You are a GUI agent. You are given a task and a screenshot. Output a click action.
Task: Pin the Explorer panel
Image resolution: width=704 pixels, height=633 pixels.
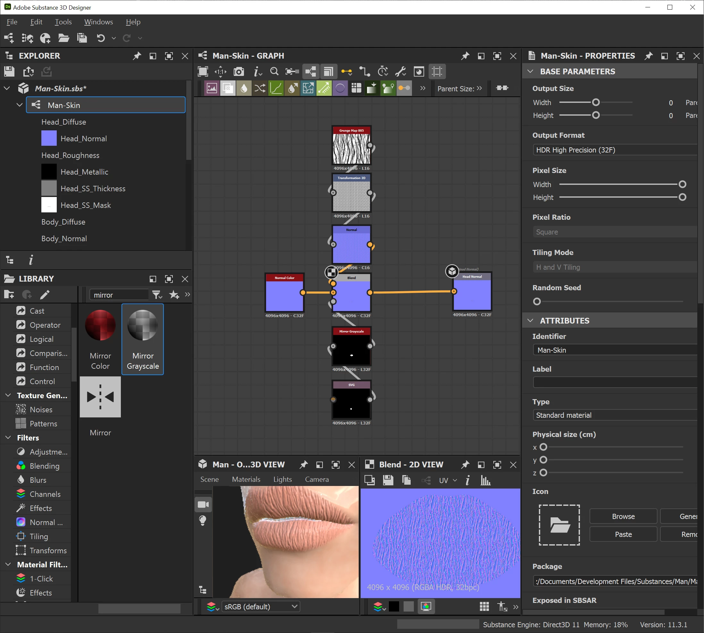coord(137,56)
